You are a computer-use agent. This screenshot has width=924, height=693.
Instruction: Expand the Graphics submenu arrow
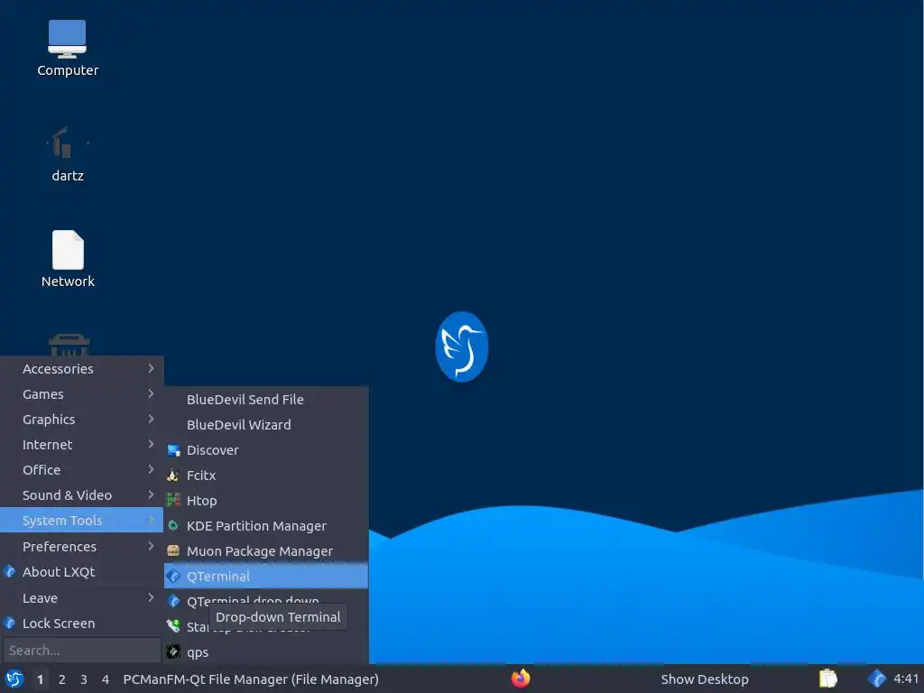(x=151, y=419)
